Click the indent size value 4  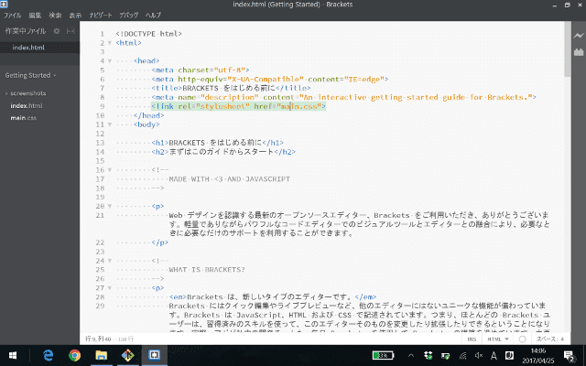562,339
